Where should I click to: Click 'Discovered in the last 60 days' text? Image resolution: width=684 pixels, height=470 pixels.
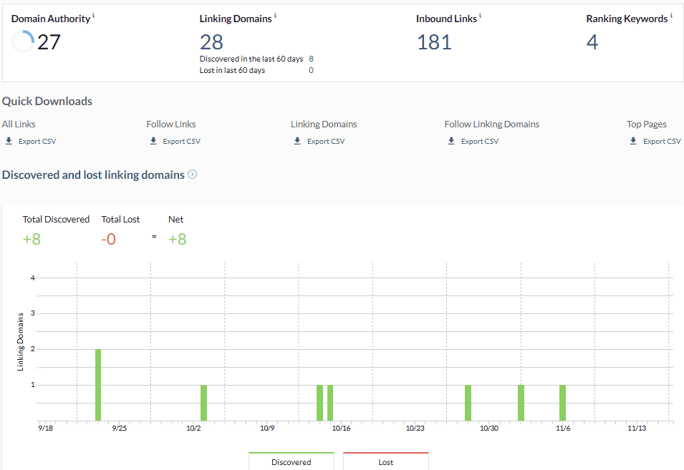click(251, 59)
